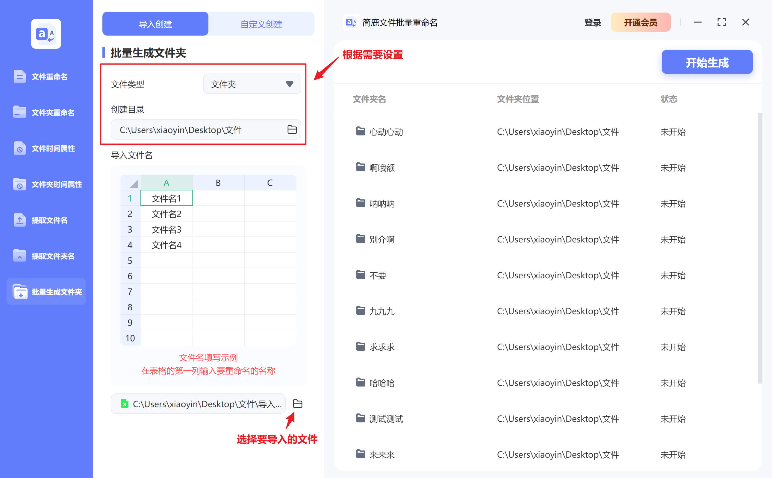Open the 文件重命名 sidebar icon
Screen dimensions: 772x478
(20, 77)
